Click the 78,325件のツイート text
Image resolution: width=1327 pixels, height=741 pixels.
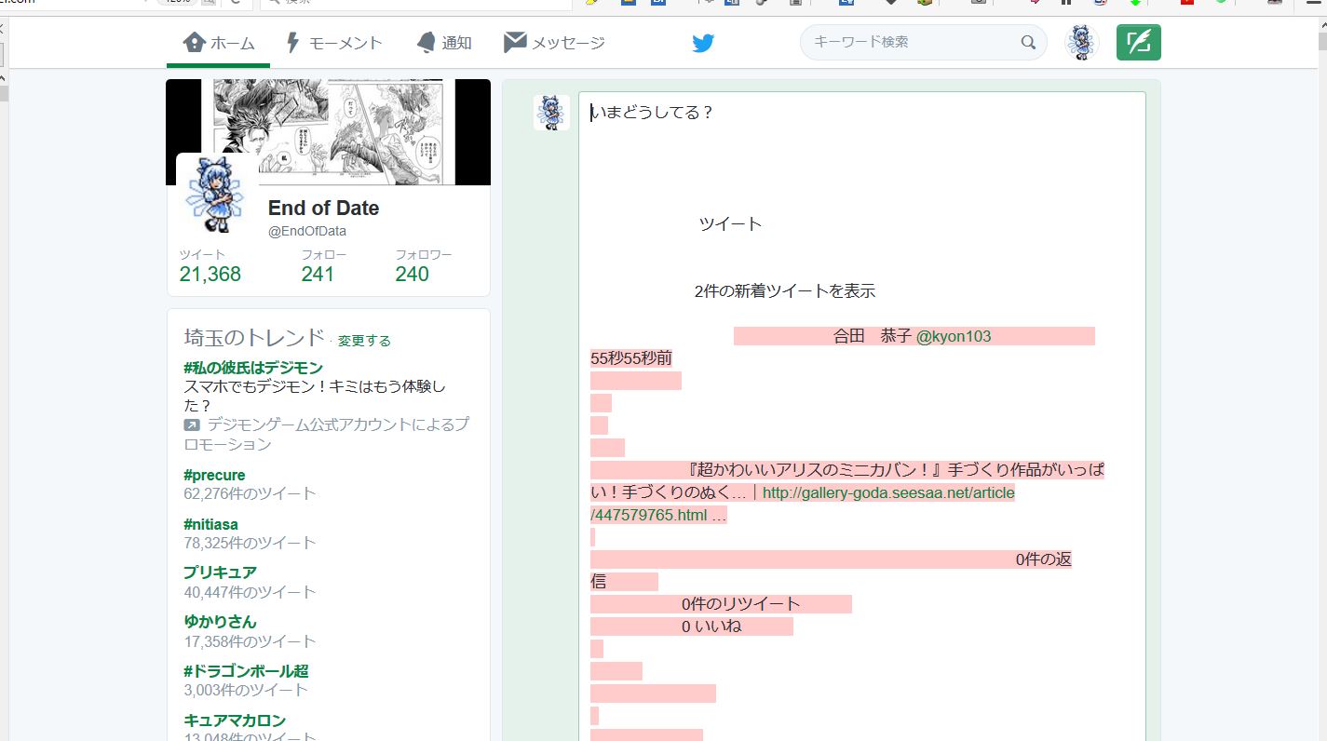click(x=251, y=544)
